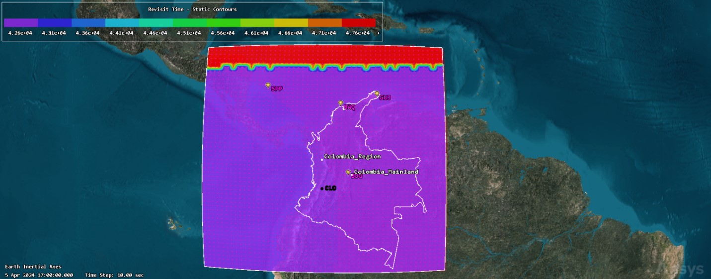
Task: Click the GUJ facility marker pin
Action: pos(377,93)
